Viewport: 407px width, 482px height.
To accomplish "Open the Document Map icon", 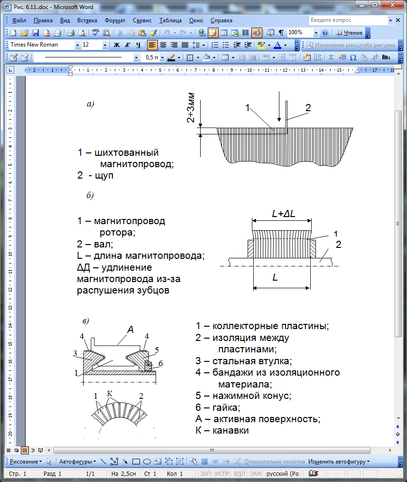I will click(x=270, y=33).
